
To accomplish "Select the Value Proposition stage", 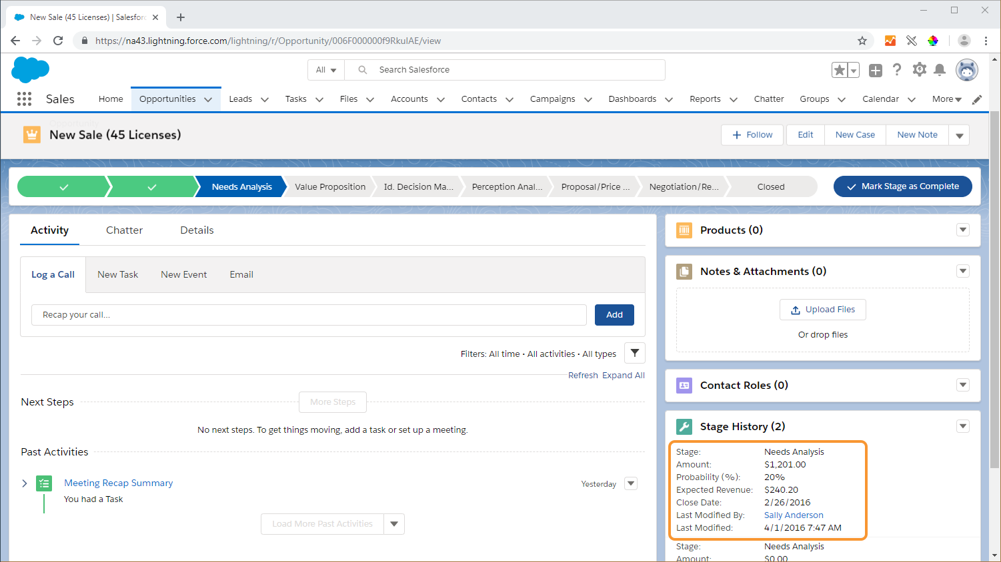I will coord(330,187).
